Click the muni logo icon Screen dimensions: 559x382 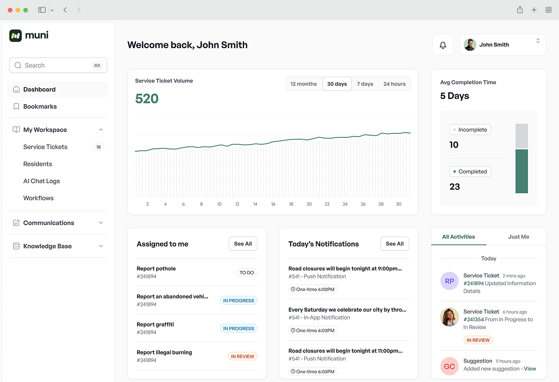[16, 35]
